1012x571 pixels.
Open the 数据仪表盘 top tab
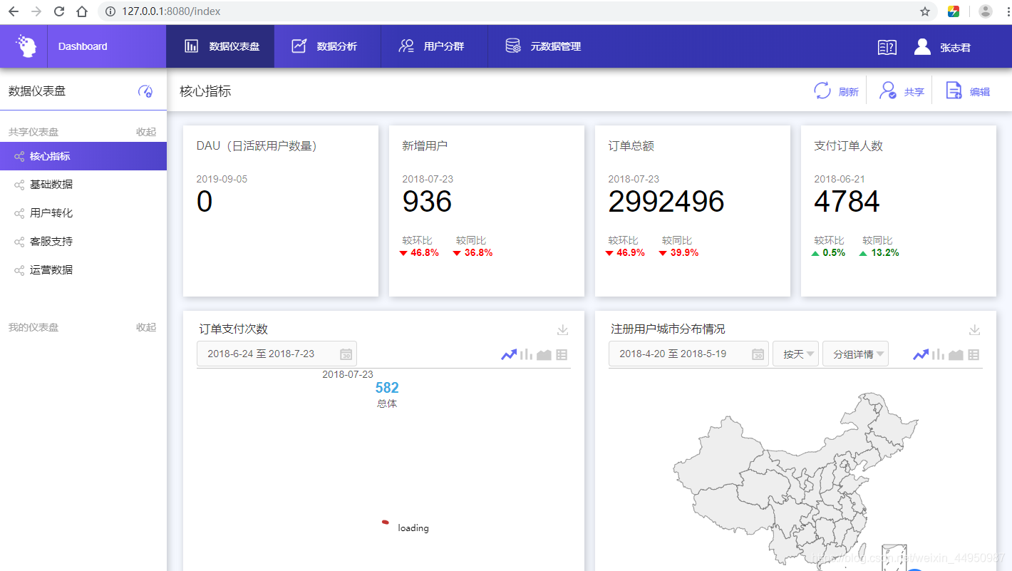point(220,46)
